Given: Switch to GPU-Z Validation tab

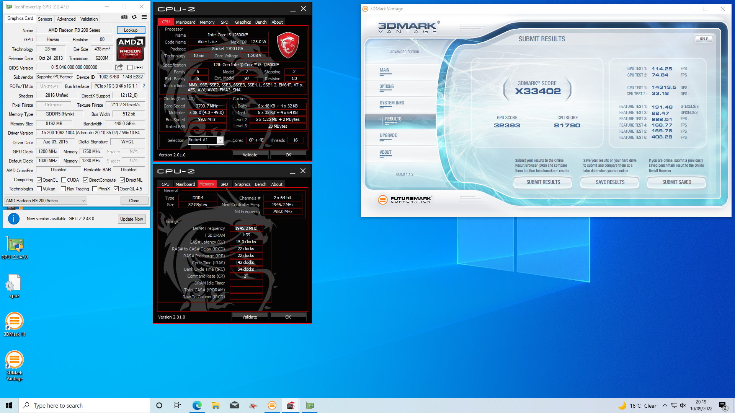Looking at the screenshot, I should point(89,19).
